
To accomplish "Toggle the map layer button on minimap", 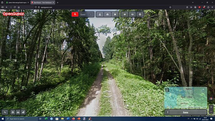I will click(x=167, y=90).
